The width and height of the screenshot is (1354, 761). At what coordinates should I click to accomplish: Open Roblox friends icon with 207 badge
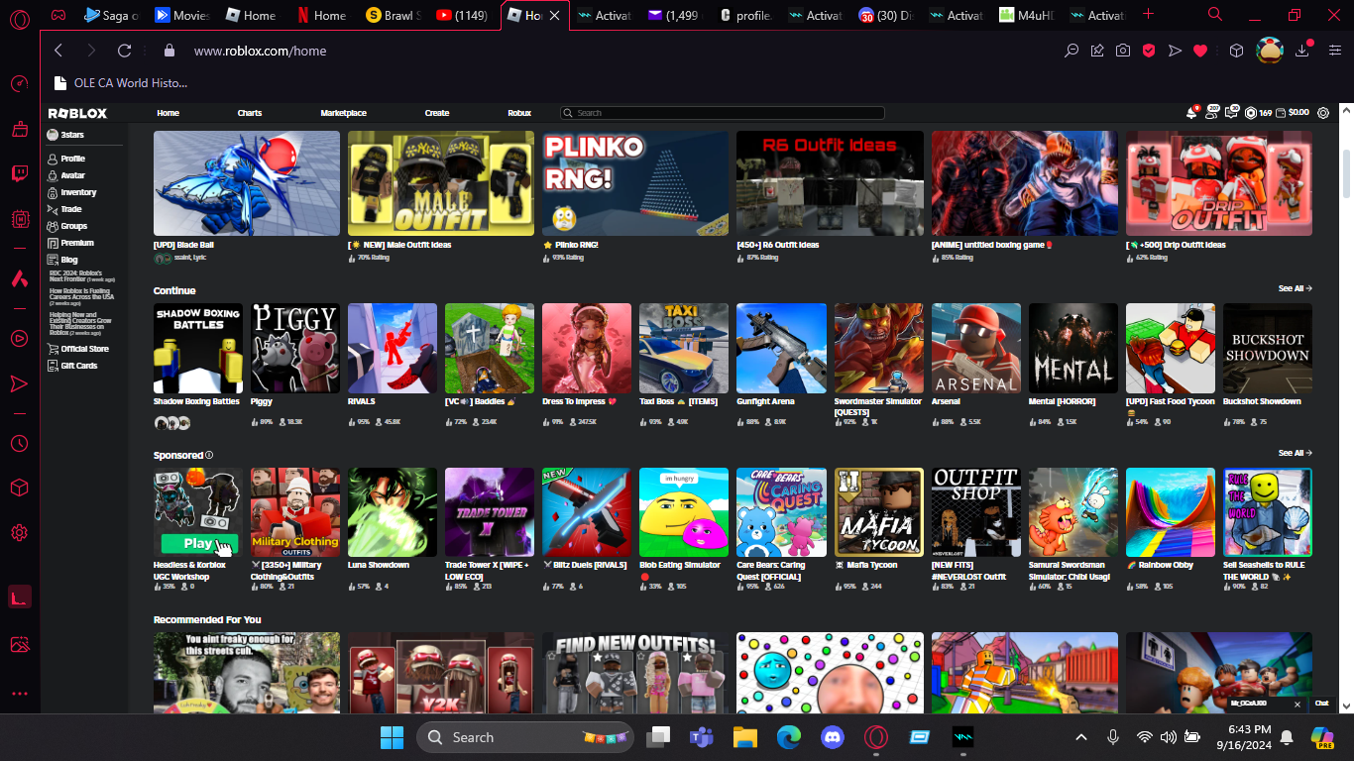click(1212, 113)
